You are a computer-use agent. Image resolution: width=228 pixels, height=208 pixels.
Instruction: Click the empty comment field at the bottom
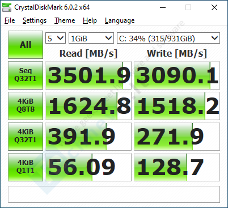click(114, 194)
